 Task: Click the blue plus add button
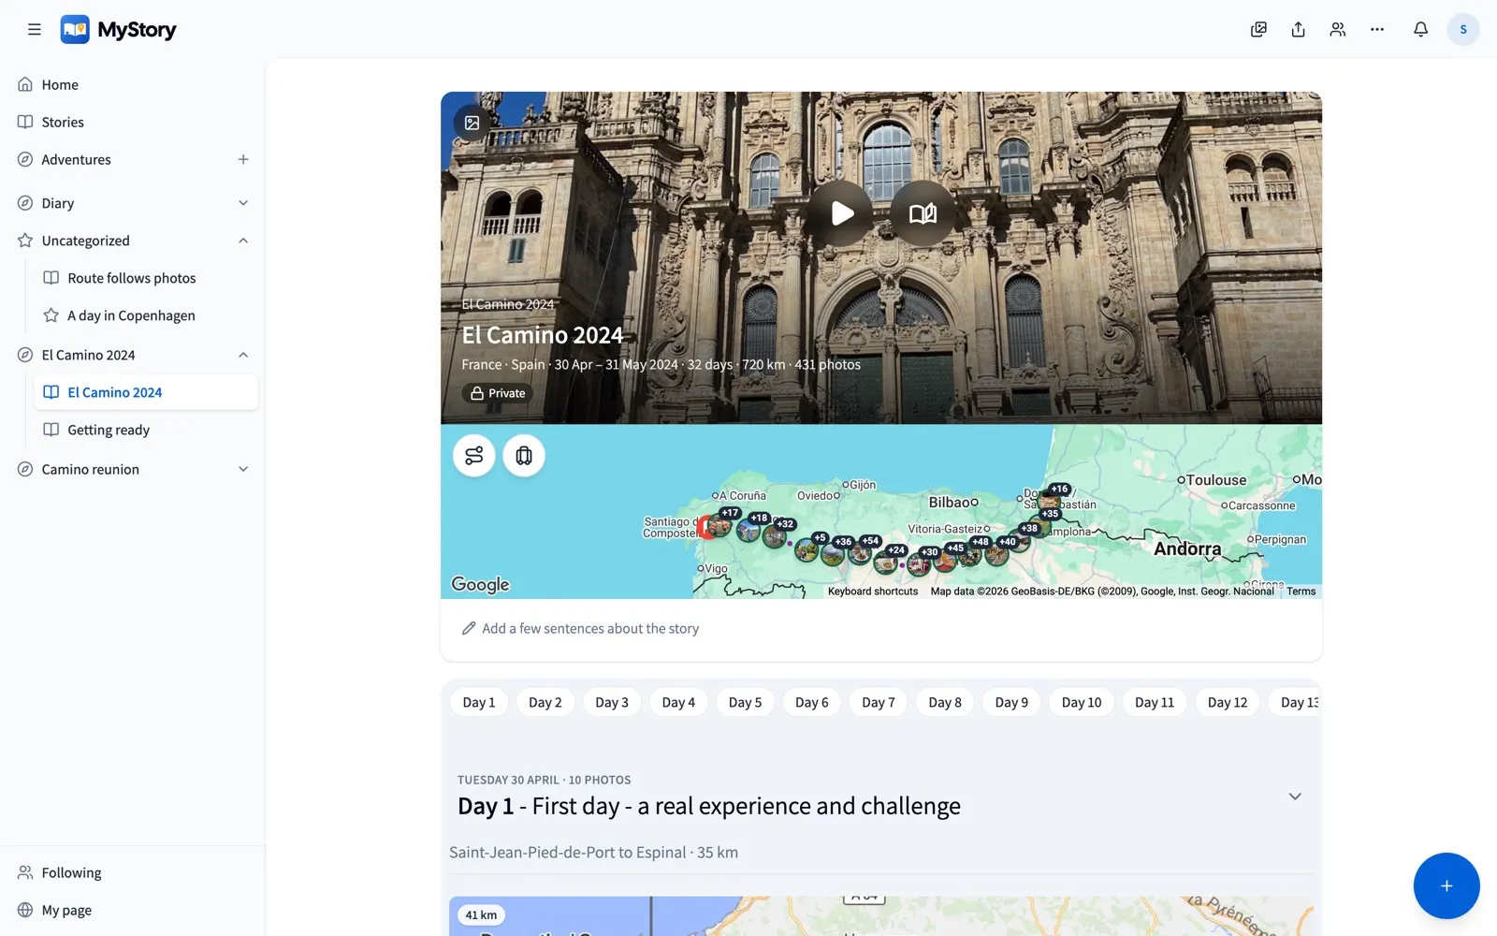coord(1446,885)
